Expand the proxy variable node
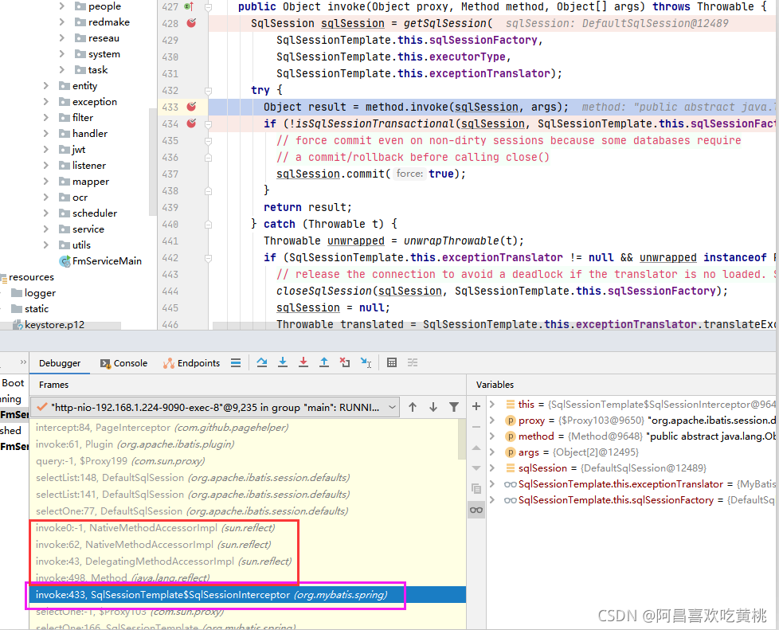Viewport: 779px width, 630px height. [492, 421]
